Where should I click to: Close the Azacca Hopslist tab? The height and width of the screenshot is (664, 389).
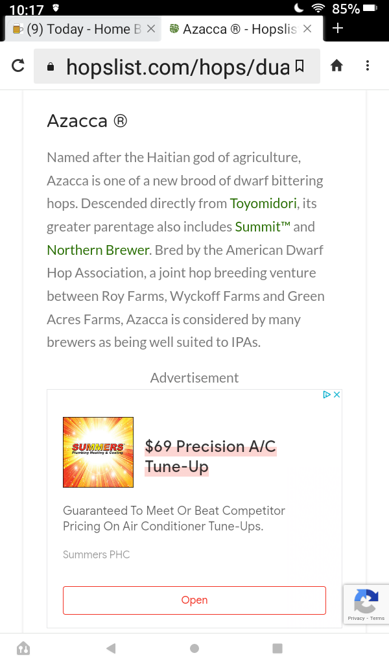point(307,29)
